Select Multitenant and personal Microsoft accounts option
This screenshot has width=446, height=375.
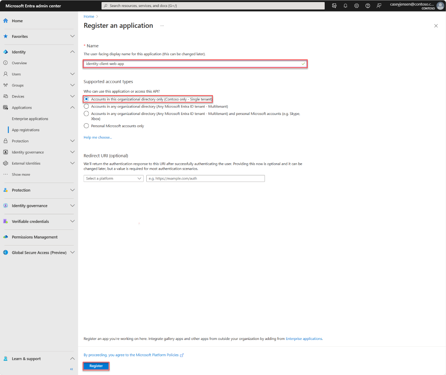pos(87,114)
